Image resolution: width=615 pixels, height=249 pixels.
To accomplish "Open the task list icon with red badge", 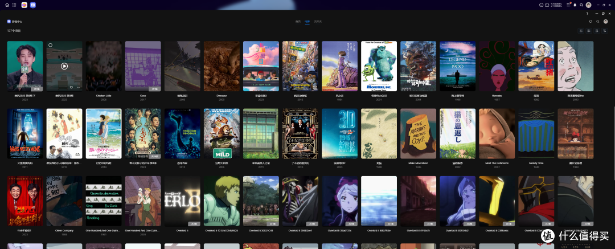I will (569, 5).
